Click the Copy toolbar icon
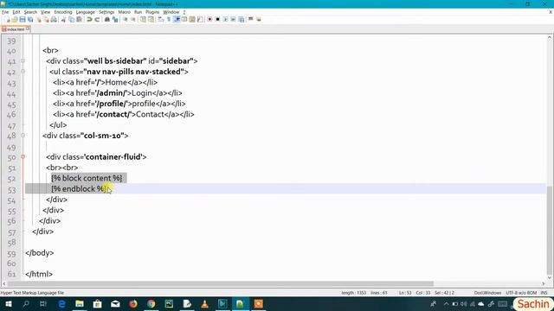 [71, 19]
